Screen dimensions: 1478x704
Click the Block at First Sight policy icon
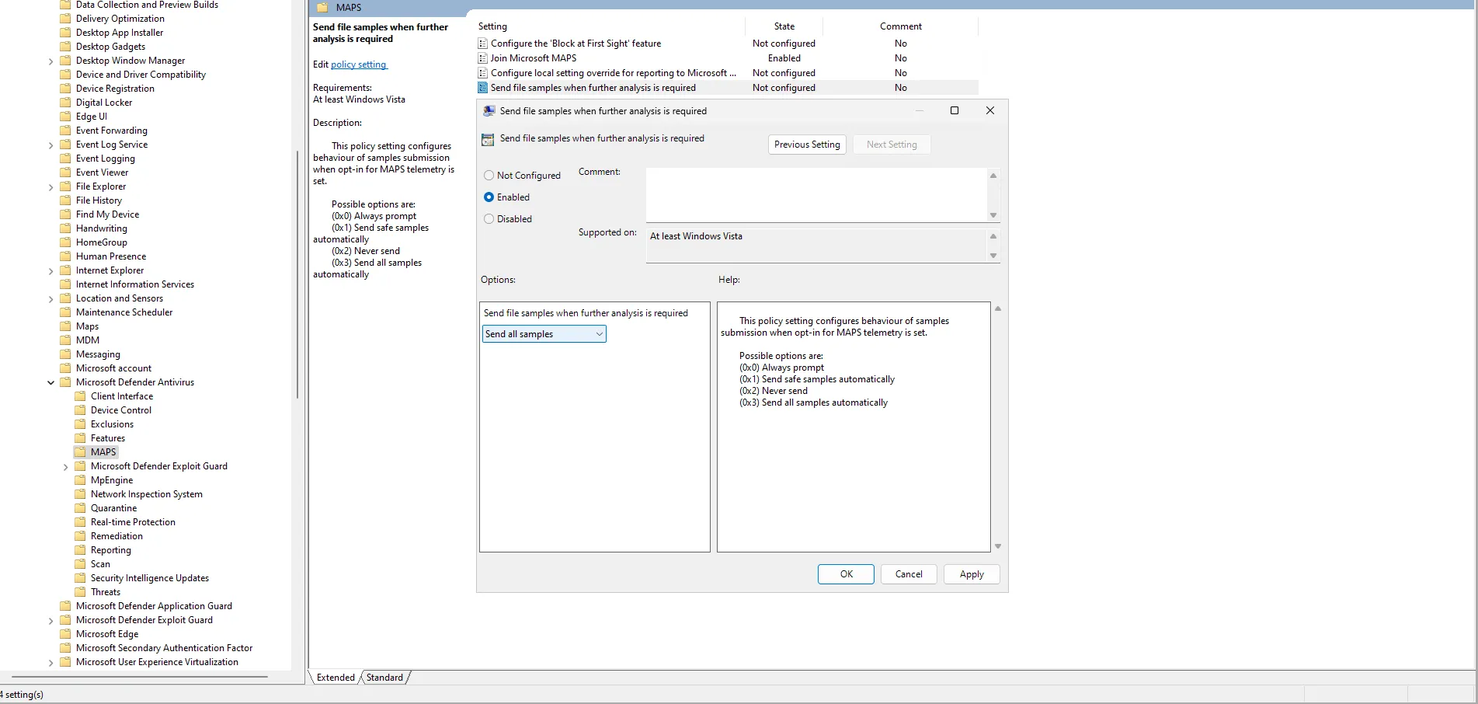coord(482,44)
